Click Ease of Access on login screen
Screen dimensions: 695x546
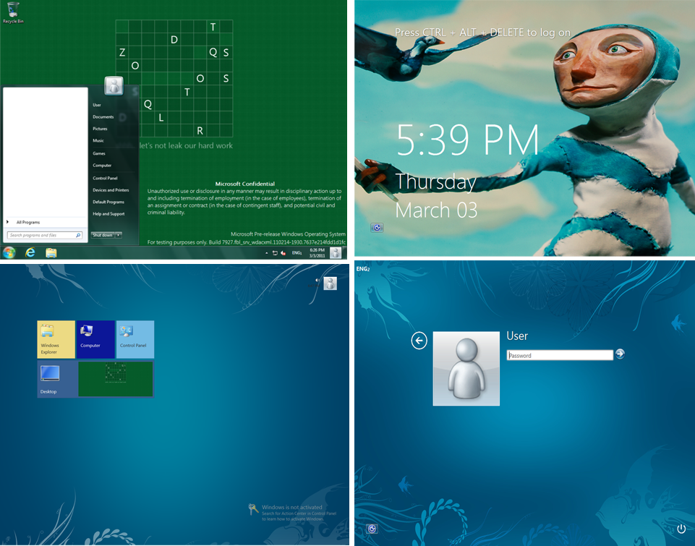(x=372, y=529)
